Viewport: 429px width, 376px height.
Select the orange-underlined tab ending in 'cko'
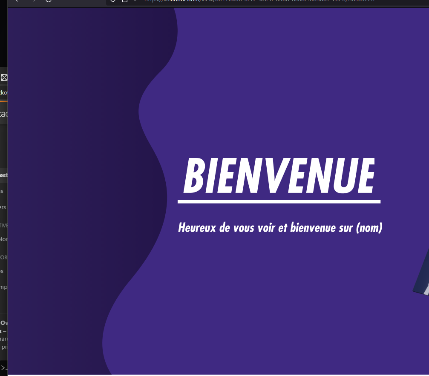coord(3,93)
